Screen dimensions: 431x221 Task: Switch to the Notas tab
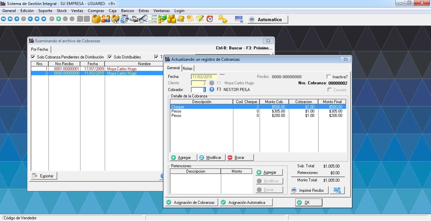click(x=188, y=69)
